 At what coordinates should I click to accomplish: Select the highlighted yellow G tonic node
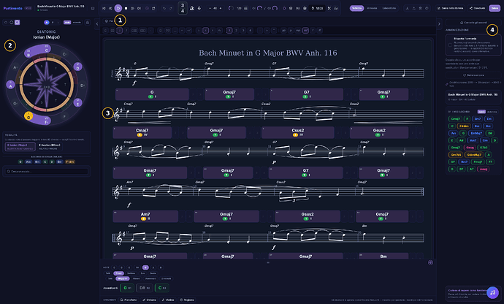coord(28,115)
